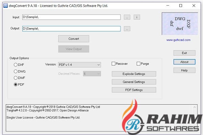Select the DWG output radio button
This screenshot has width=203, height=135.
(x=20, y=71)
